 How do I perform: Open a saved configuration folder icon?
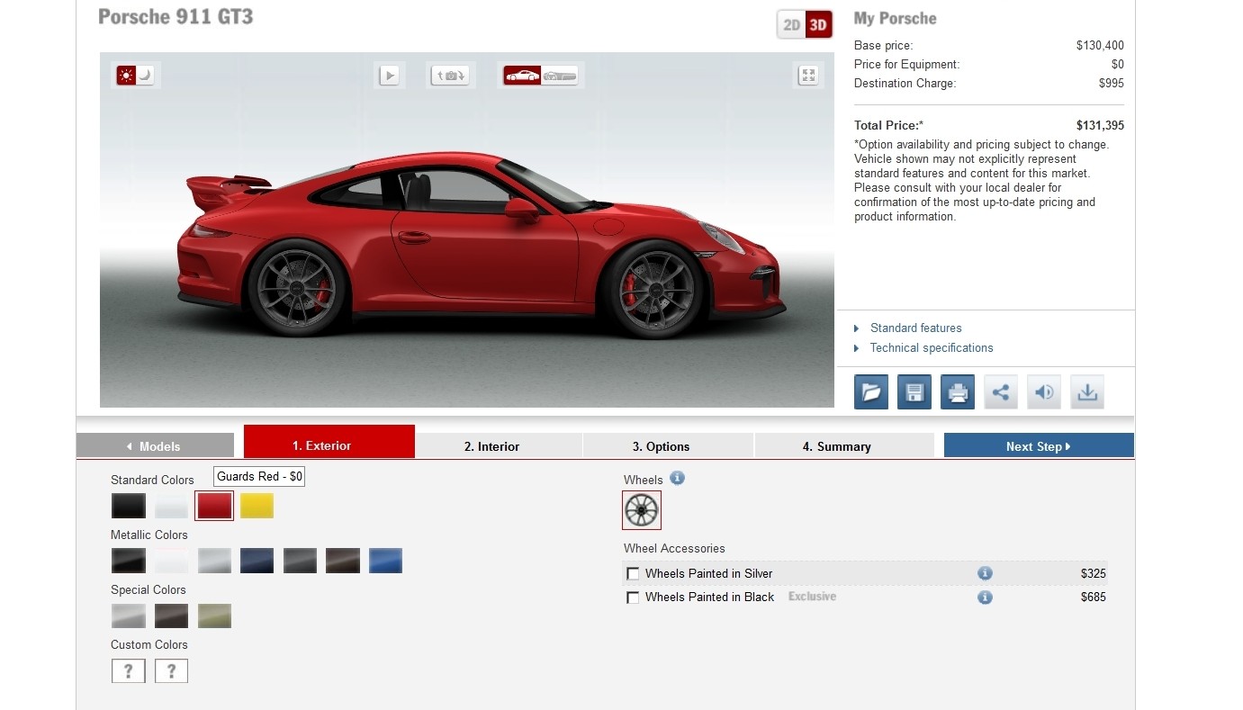pyautogui.click(x=871, y=392)
